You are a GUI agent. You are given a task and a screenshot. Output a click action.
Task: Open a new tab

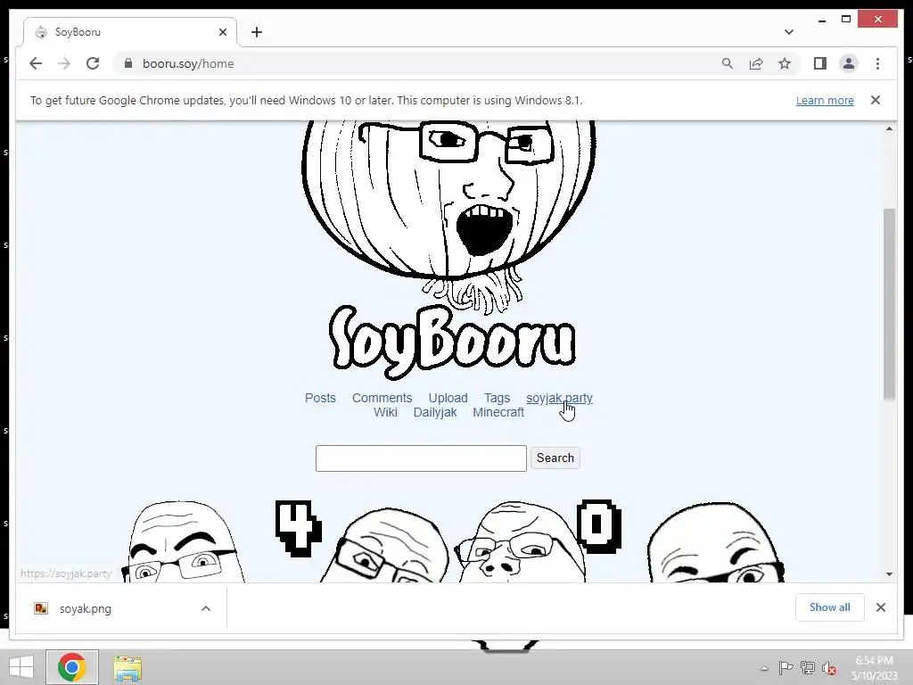257,32
